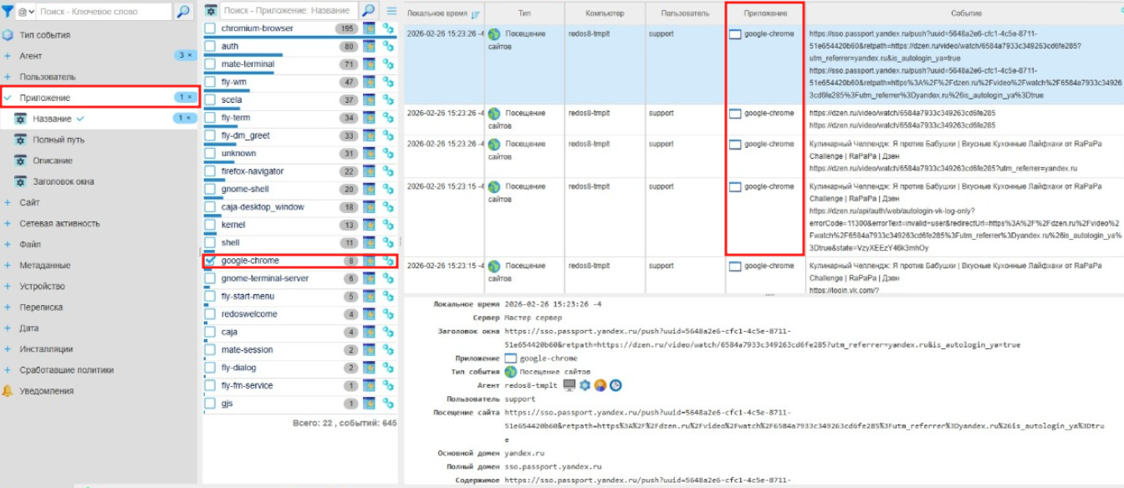Select the Описание sub-filter
Image resolution: width=1124 pixels, height=488 pixels.
pyautogui.click(x=53, y=160)
